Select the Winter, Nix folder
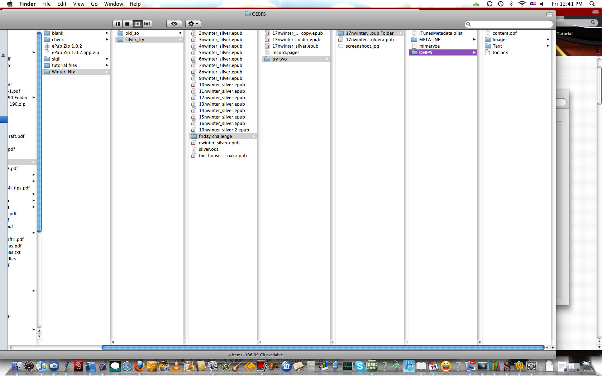The width and height of the screenshot is (602, 376). click(x=76, y=72)
